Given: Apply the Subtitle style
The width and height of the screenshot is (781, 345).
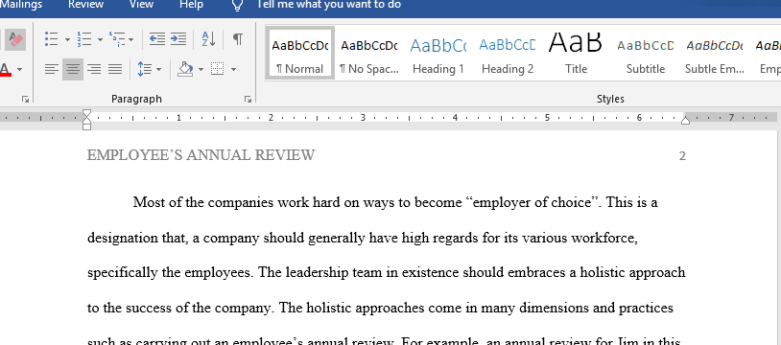Looking at the screenshot, I should point(645,53).
